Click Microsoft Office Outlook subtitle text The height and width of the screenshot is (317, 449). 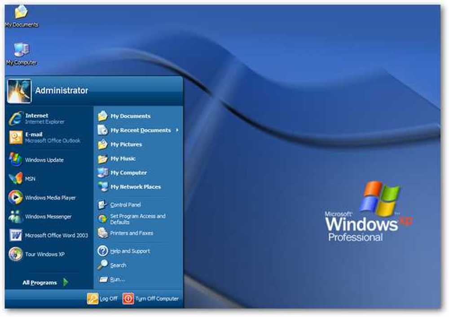(x=53, y=141)
